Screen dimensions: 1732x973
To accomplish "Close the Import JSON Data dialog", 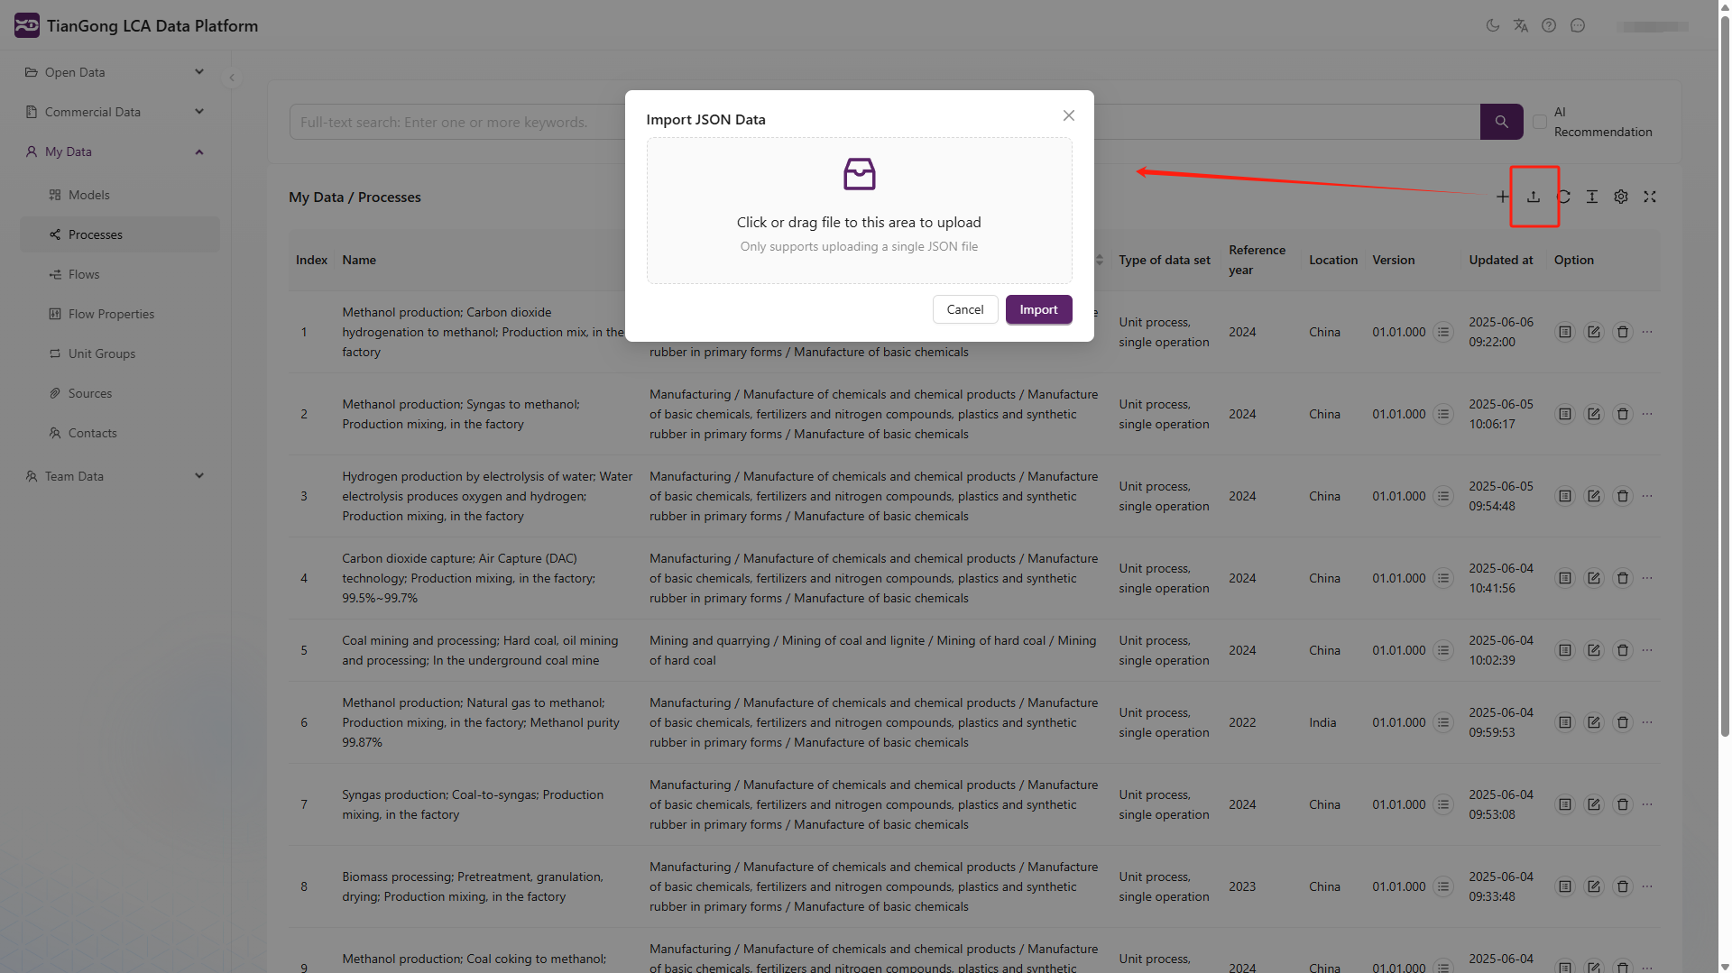I will coord(1069,115).
